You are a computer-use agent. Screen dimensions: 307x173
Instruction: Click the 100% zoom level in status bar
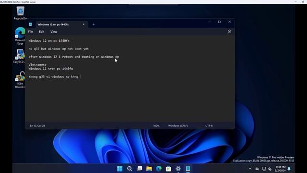click(x=156, y=126)
